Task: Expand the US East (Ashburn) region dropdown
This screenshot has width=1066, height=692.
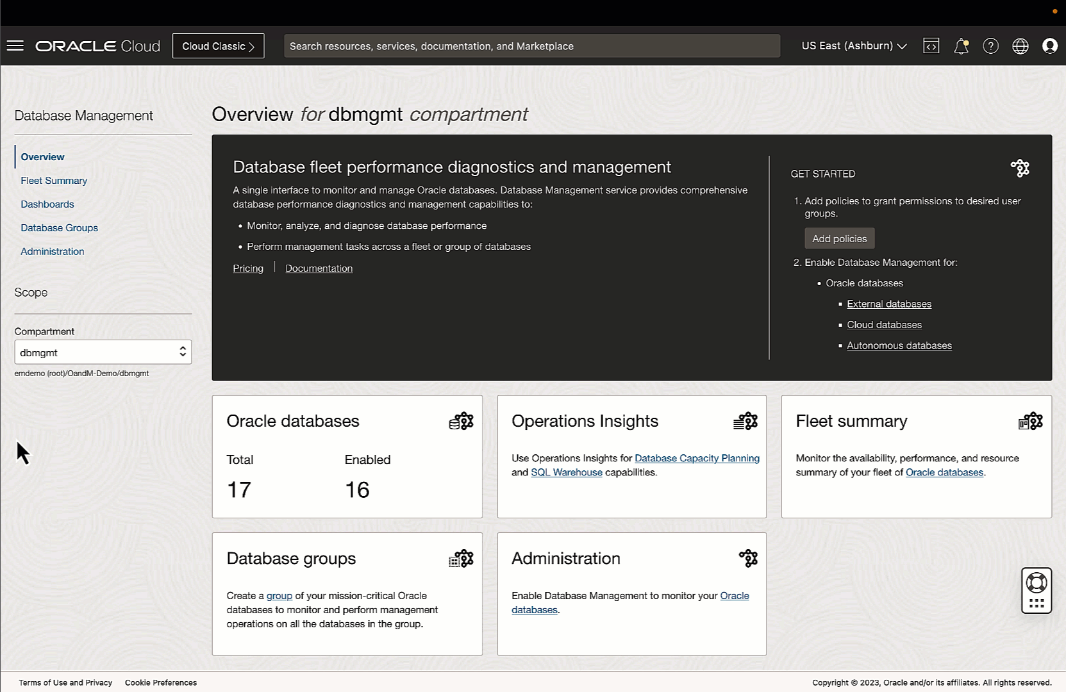Action: click(x=853, y=45)
